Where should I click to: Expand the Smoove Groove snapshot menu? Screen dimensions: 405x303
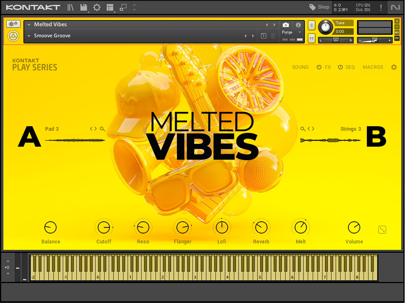click(29, 36)
